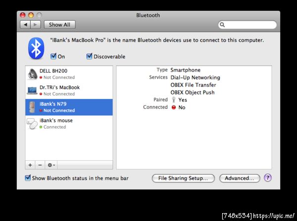
Task: Add a new Bluetooth device with plus
Action: (x=30, y=165)
